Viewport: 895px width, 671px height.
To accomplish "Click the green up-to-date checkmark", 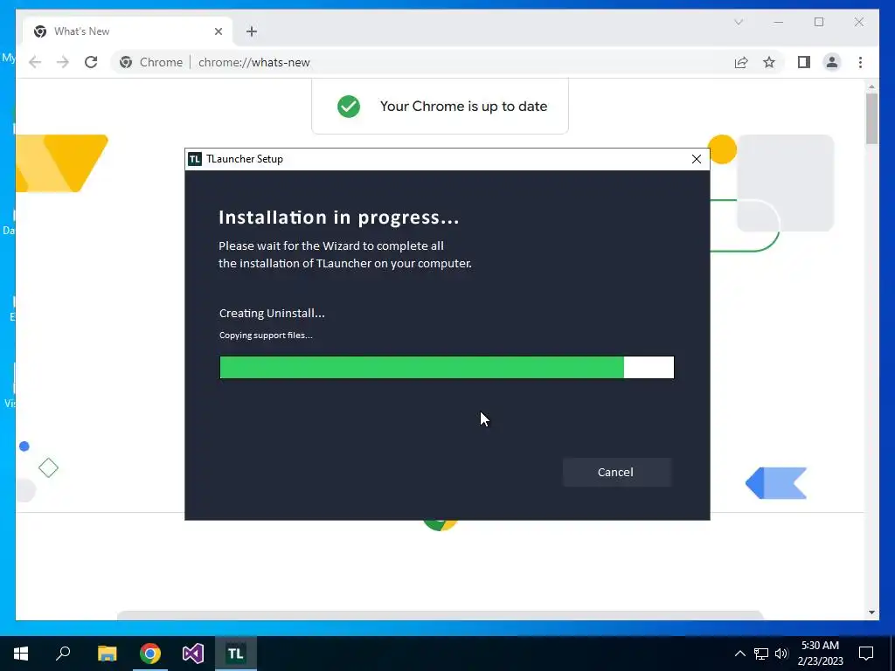I will click(x=349, y=106).
